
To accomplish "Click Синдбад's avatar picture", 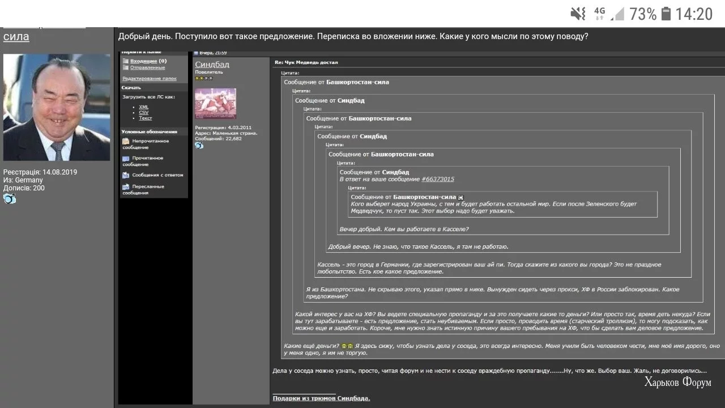I will click(215, 103).
